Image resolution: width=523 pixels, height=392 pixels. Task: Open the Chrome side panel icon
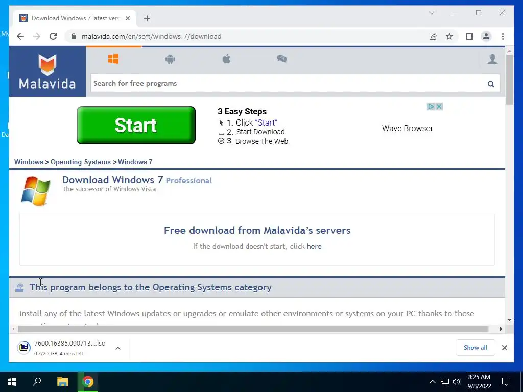[x=470, y=36]
